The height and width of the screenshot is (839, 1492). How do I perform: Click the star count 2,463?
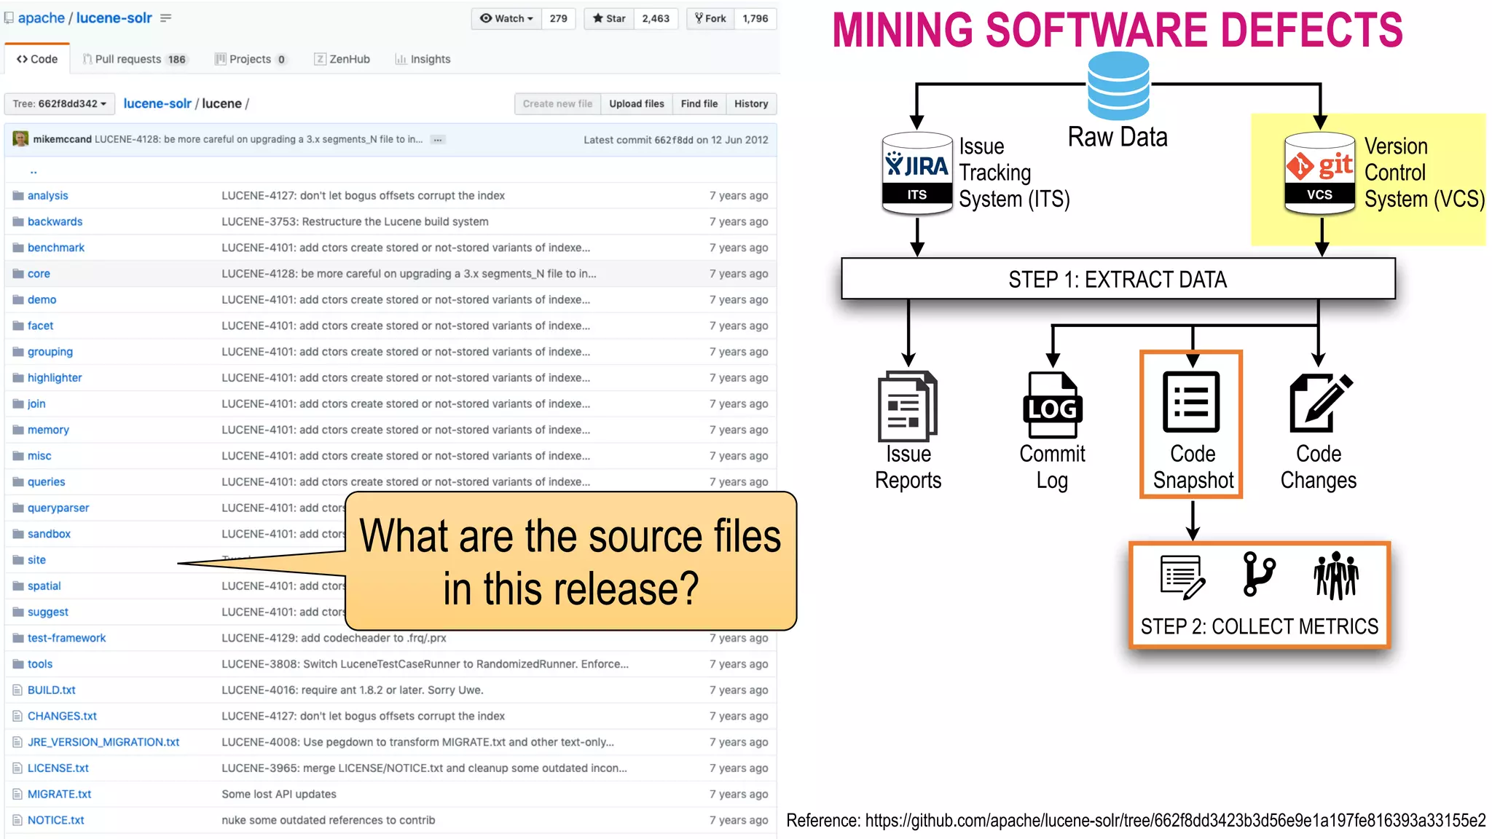tap(656, 18)
